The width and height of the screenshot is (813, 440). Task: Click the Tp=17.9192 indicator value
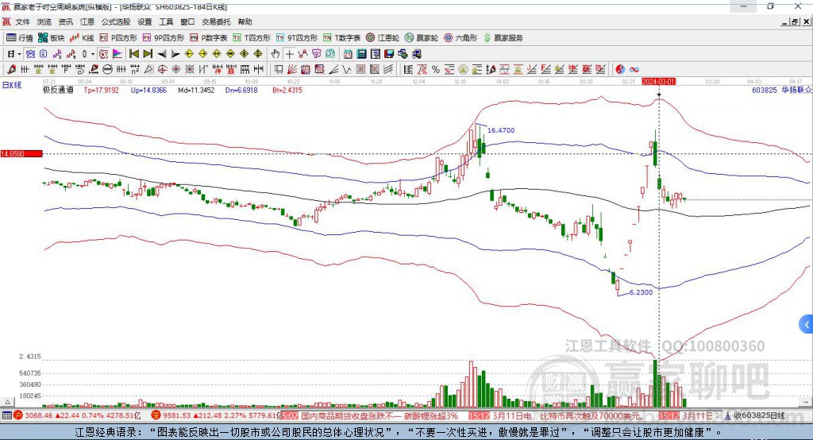tap(101, 91)
